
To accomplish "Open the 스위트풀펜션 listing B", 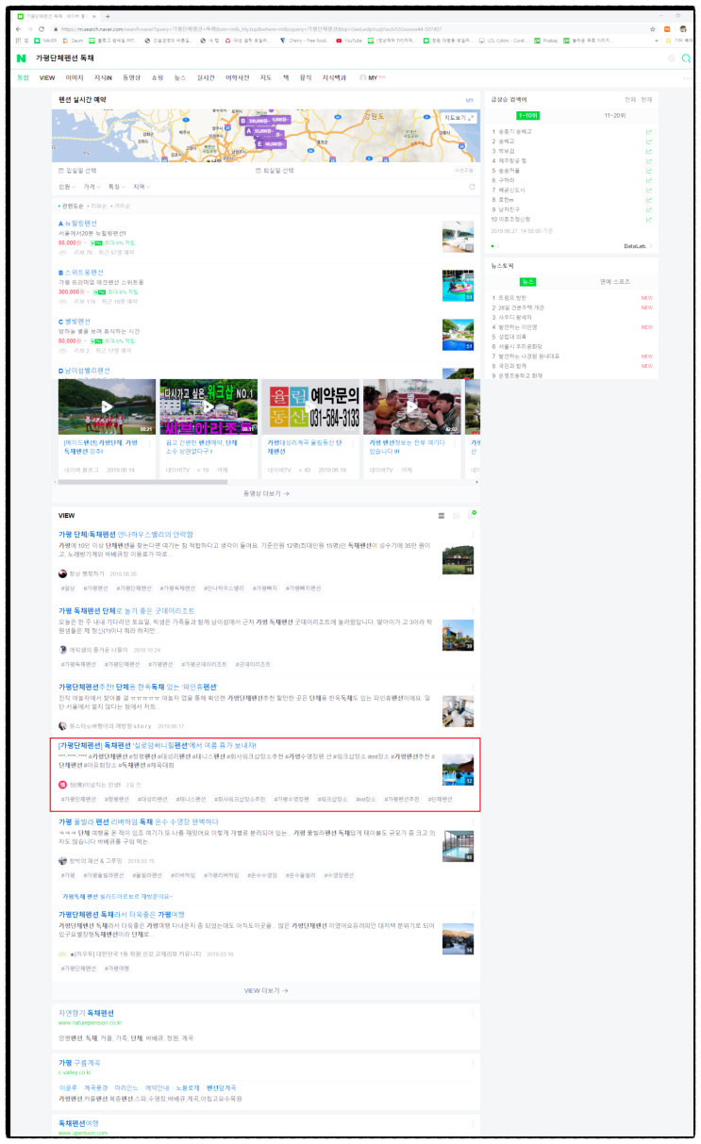I will (x=81, y=273).
